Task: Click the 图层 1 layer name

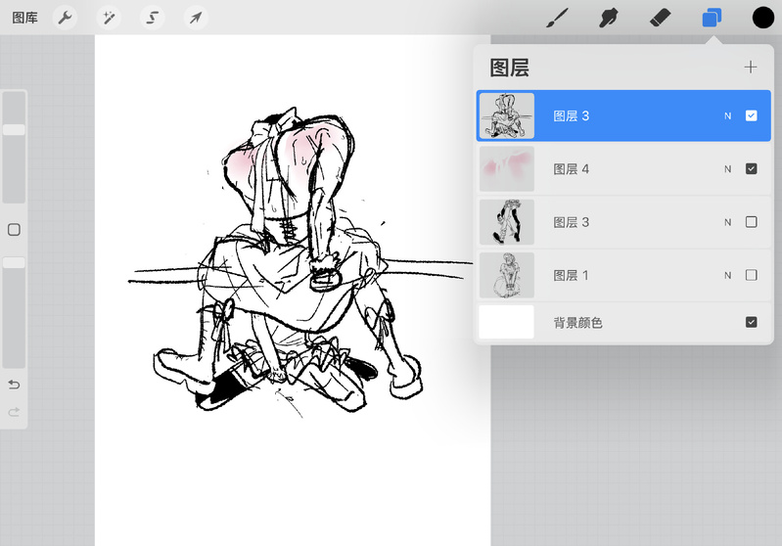Action: (x=571, y=275)
